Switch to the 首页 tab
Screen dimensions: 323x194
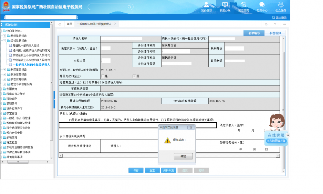(x=69, y=24)
